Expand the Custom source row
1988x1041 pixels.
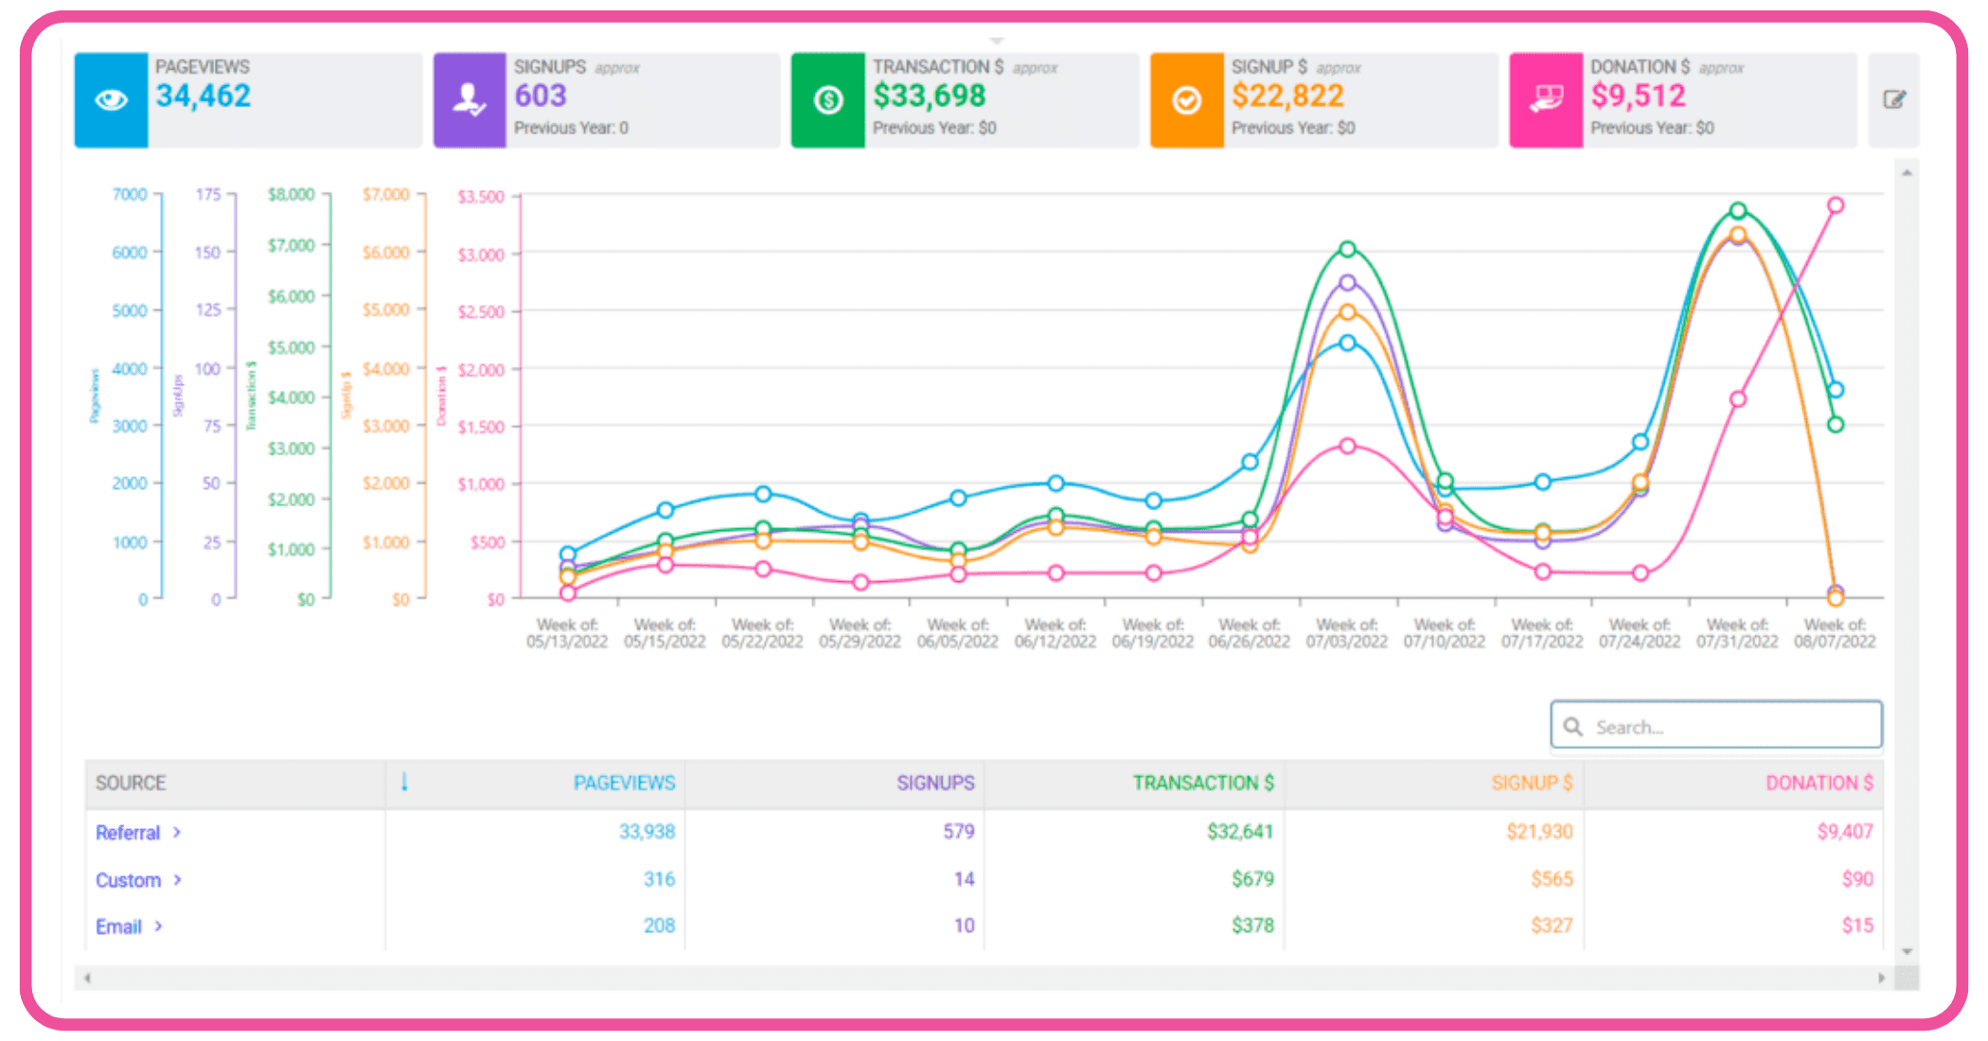click(x=180, y=880)
